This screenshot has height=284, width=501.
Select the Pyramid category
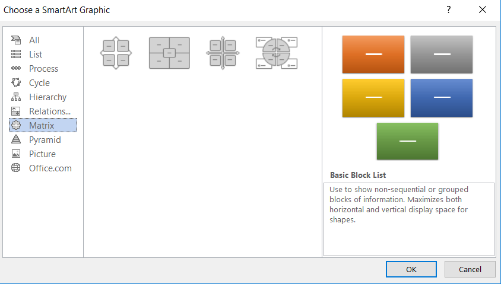pyautogui.click(x=45, y=140)
